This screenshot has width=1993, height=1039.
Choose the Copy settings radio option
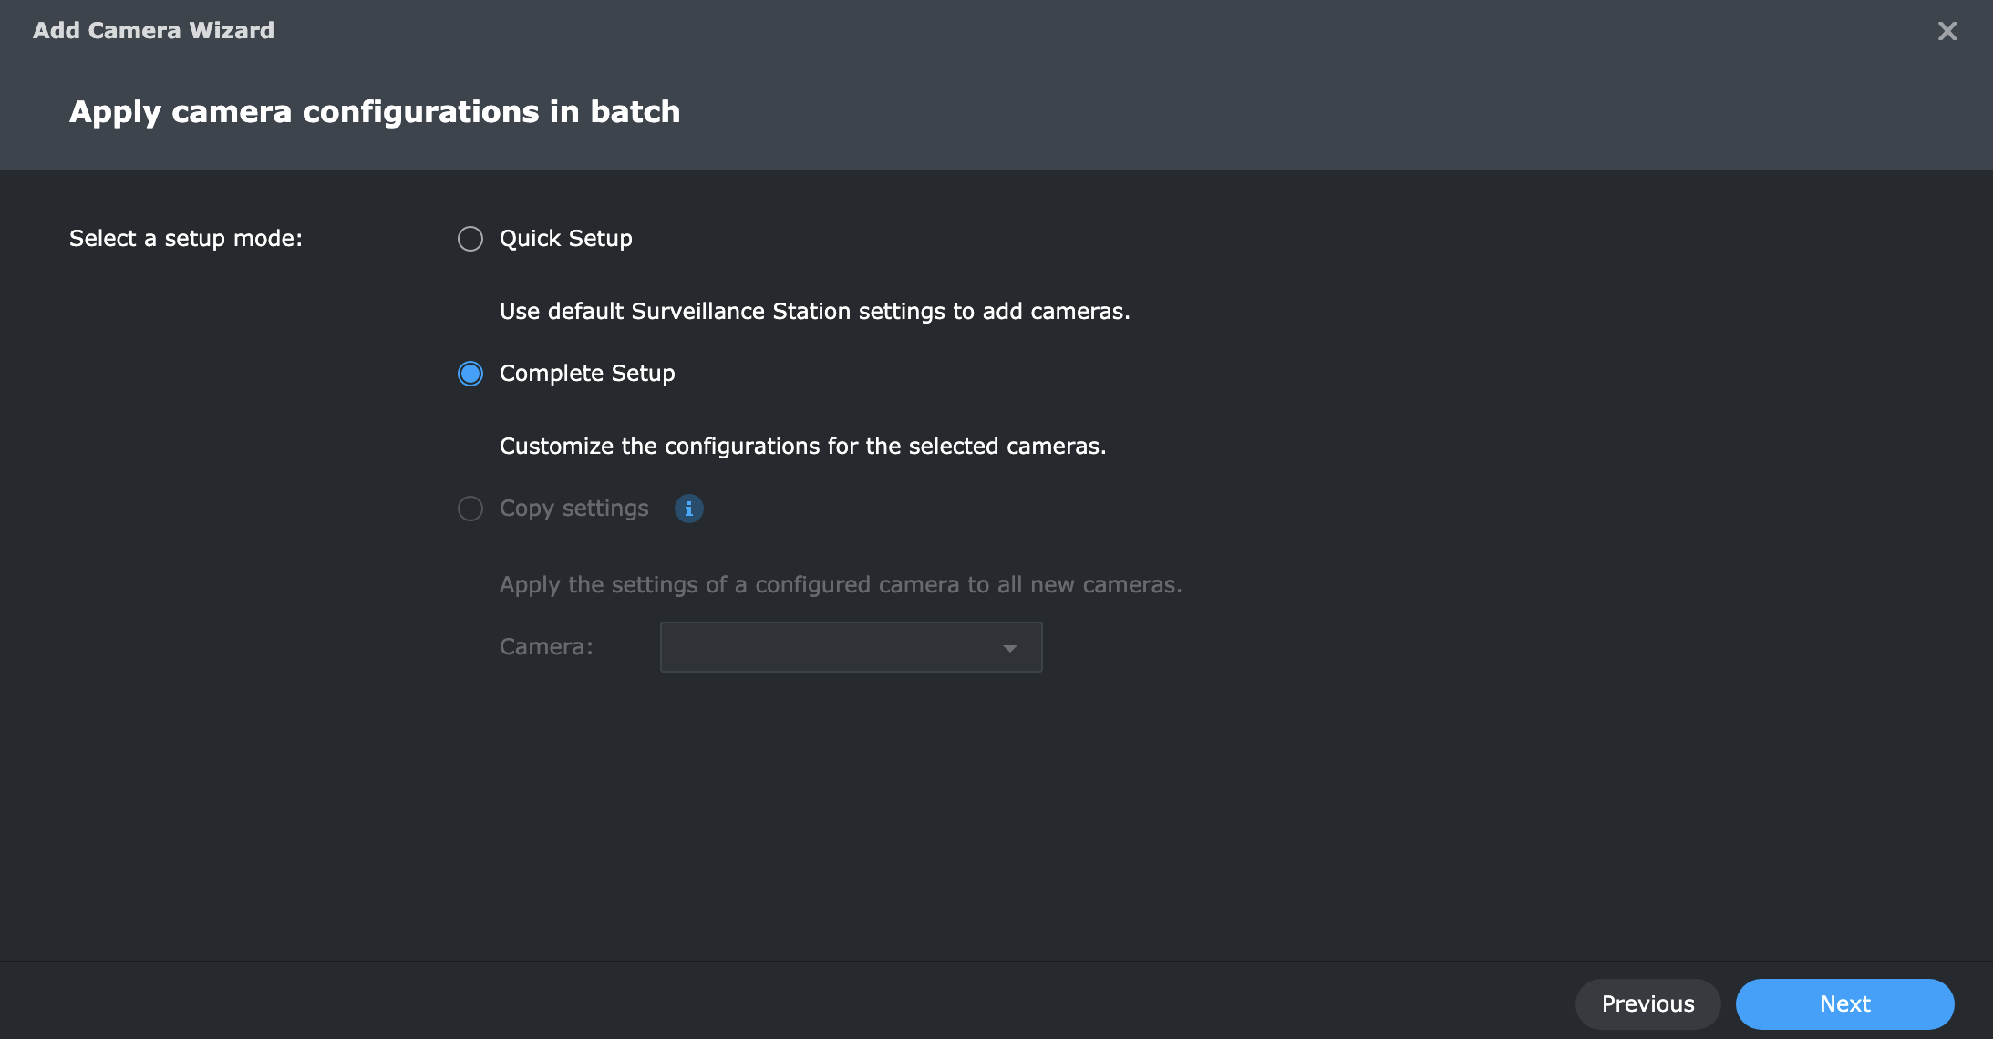tap(470, 509)
